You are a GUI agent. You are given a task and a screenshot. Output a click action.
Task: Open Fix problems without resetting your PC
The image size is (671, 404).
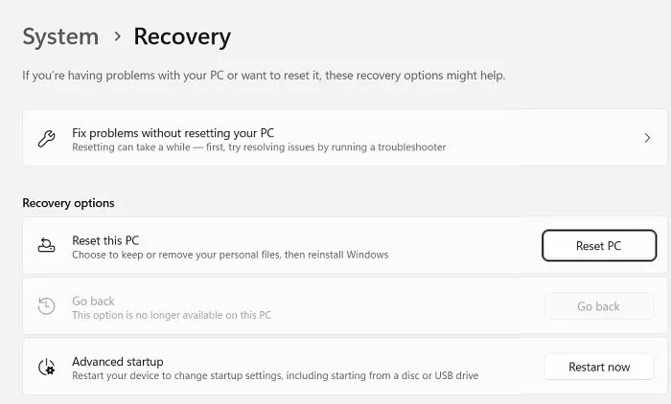pyautogui.click(x=174, y=132)
